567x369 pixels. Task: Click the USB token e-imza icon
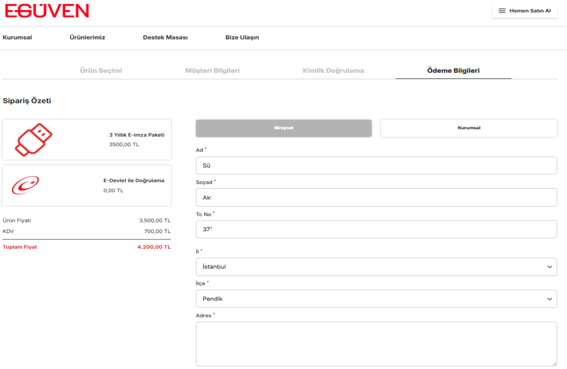pos(33,140)
